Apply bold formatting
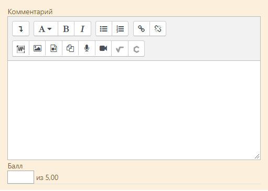The image size is (268, 191). point(66,29)
